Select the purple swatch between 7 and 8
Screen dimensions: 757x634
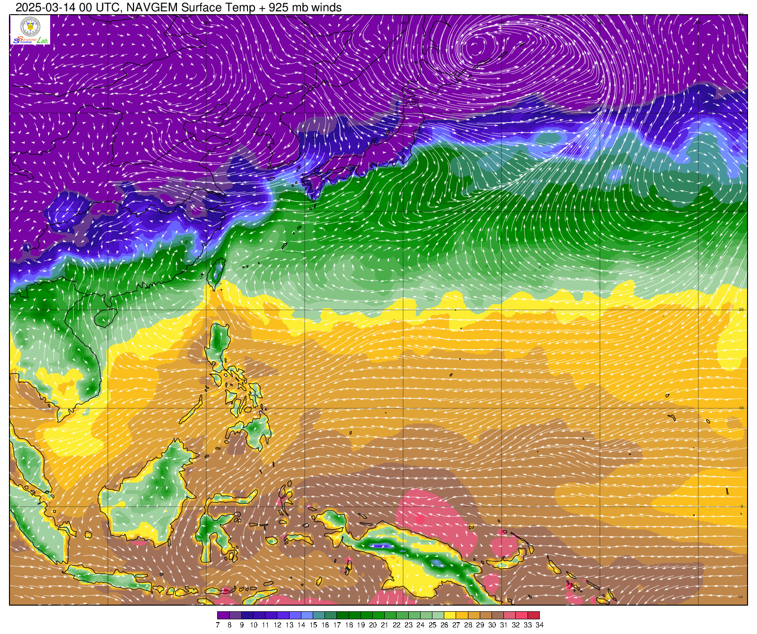click(x=223, y=615)
